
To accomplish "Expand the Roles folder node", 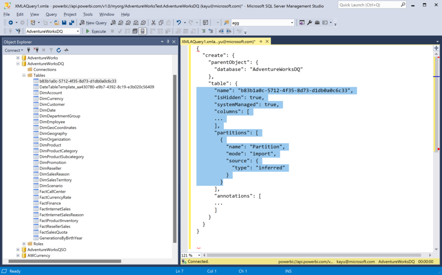I will pyautogui.click(x=24, y=244).
